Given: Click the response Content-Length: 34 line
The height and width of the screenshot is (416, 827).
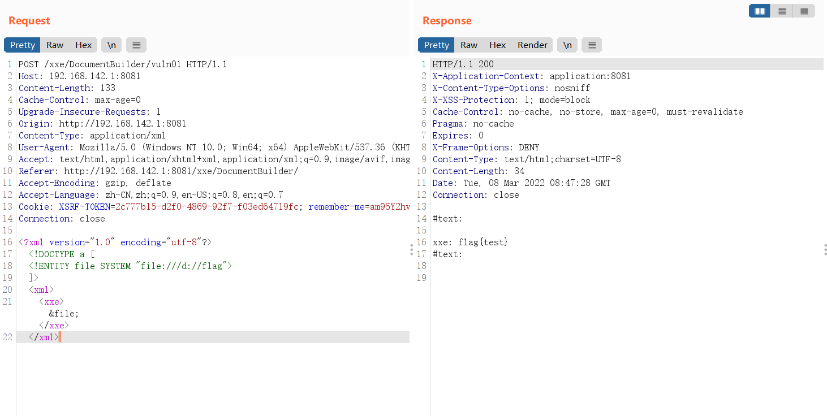Looking at the screenshot, I should tap(479, 171).
